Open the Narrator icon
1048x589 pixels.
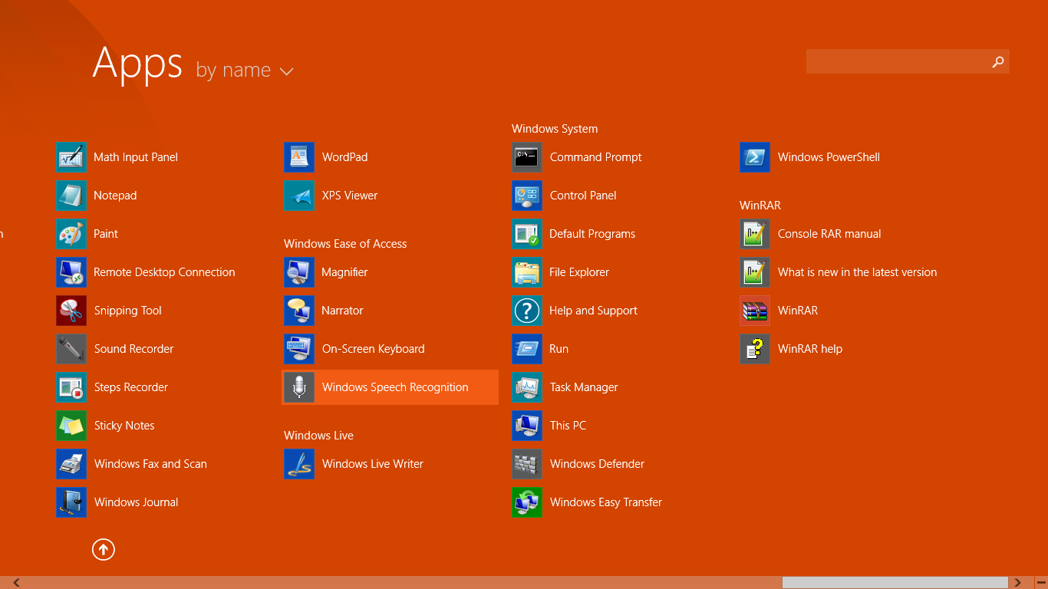(x=299, y=311)
